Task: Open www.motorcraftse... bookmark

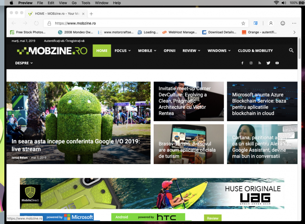Action: pos(116,32)
